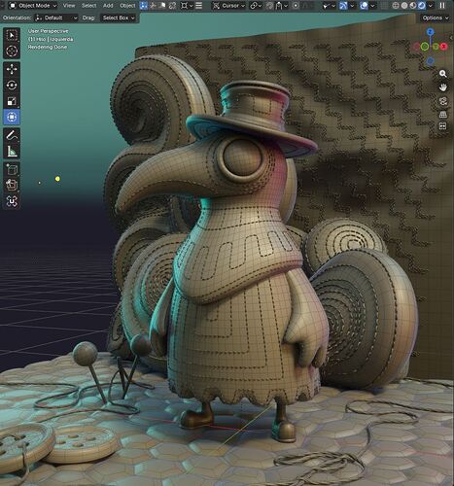The height and width of the screenshot is (486, 454).
Task: Click the 'User Perspective' viewport label
Action: coord(48,31)
